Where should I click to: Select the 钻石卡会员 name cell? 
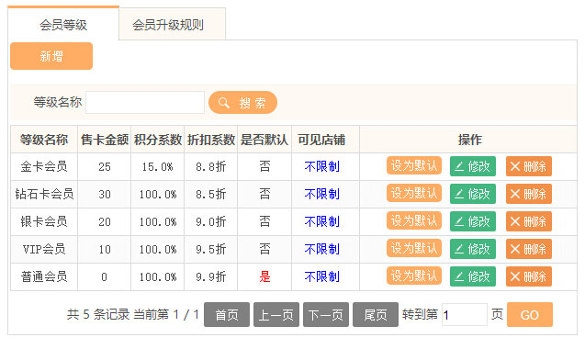[x=44, y=194]
